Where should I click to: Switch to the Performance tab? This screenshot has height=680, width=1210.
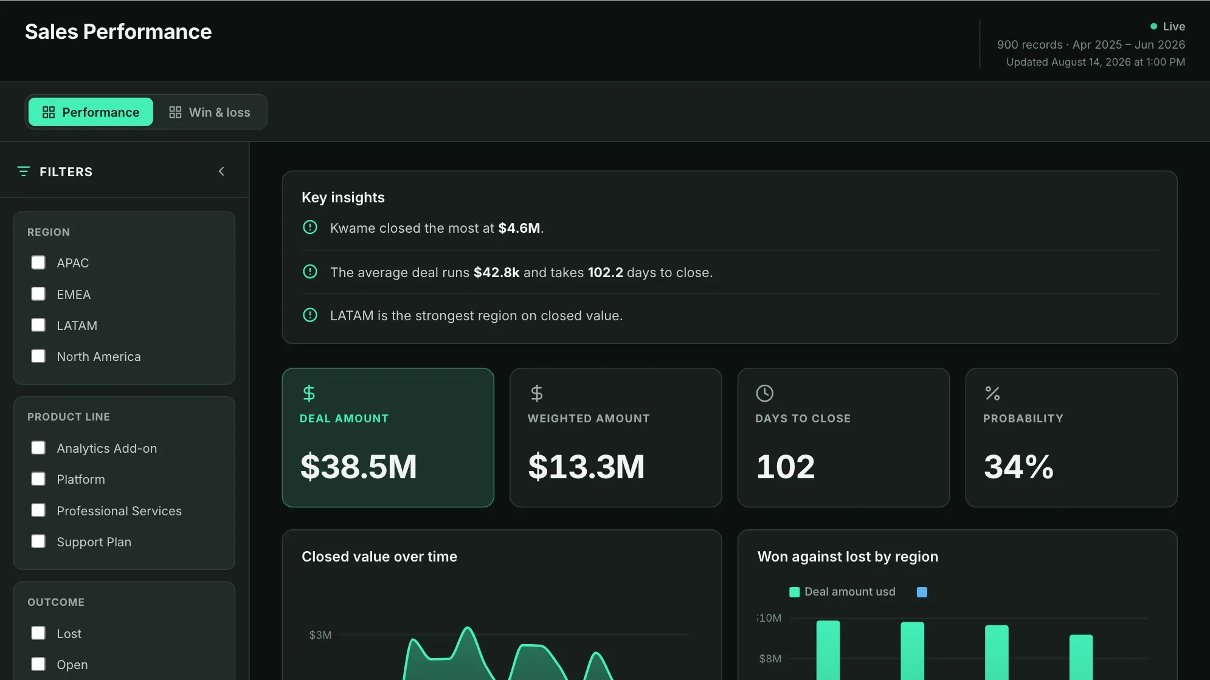[x=91, y=112]
